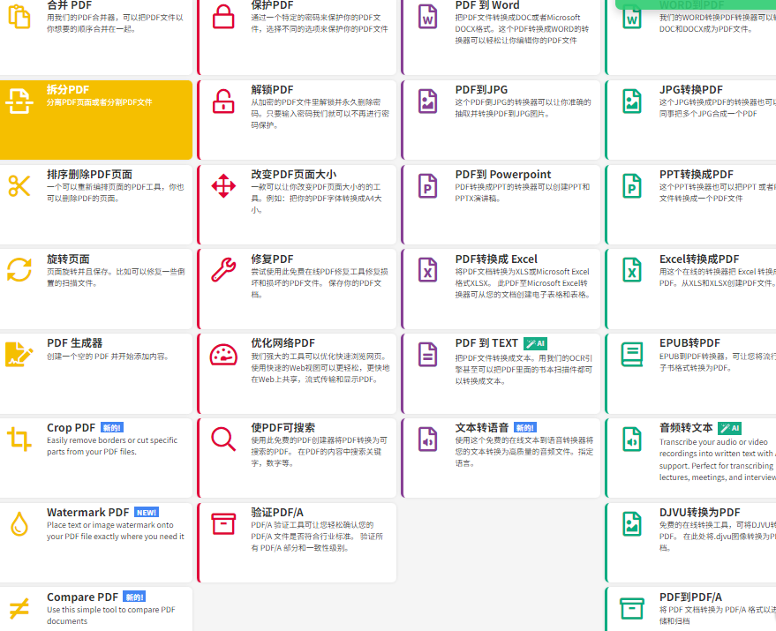Open the EPUB转PDF book icon
Image resolution: width=776 pixels, height=631 pixels.
click(x=631, y=355)
